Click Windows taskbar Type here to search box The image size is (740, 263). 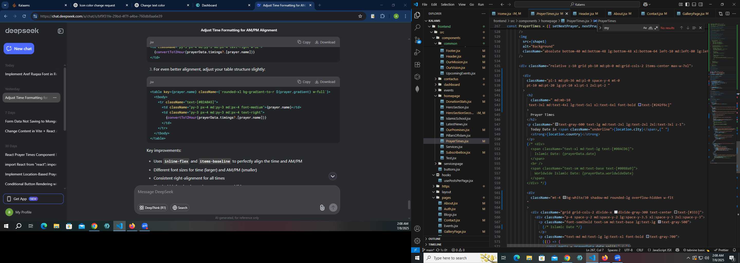coord(460,258)
